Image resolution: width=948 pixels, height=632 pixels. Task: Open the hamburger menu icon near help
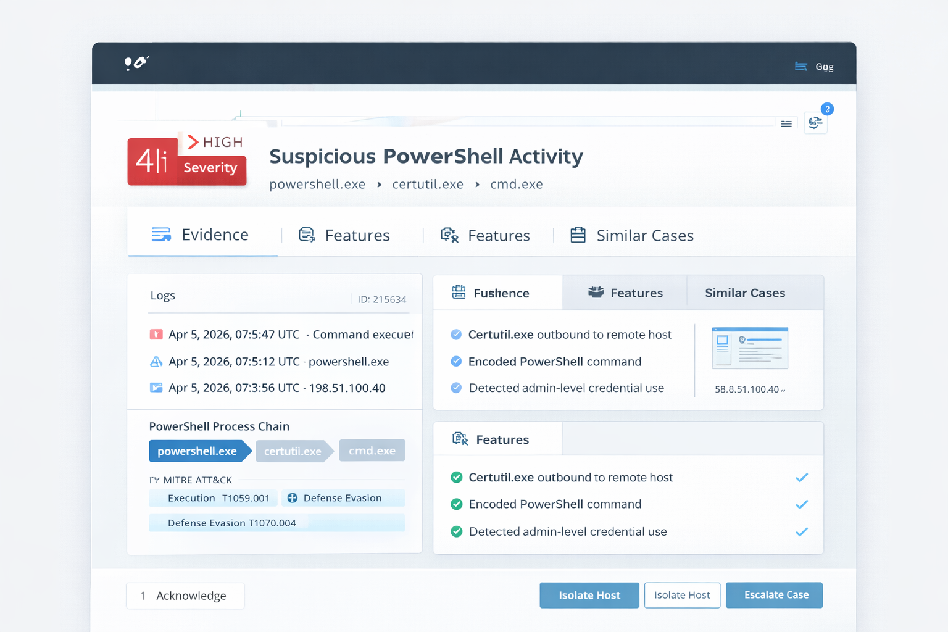pos(786,124)
